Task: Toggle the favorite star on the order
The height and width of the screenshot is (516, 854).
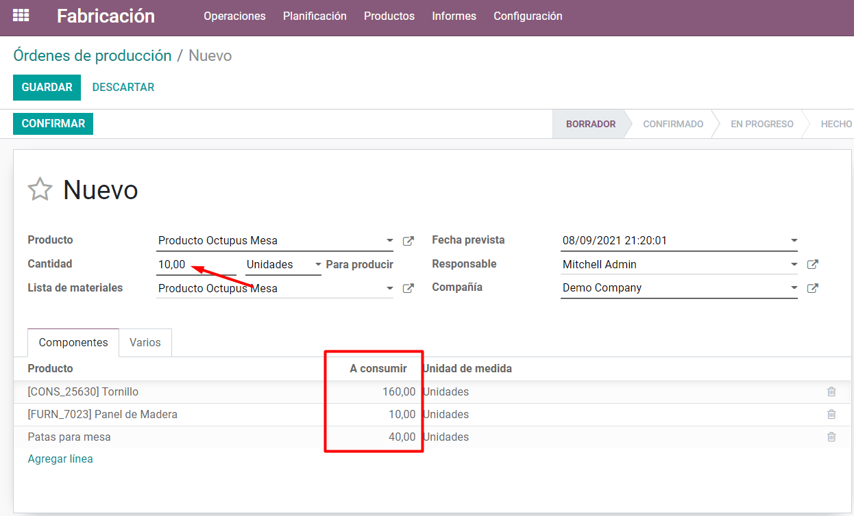Action: [40, 190]
